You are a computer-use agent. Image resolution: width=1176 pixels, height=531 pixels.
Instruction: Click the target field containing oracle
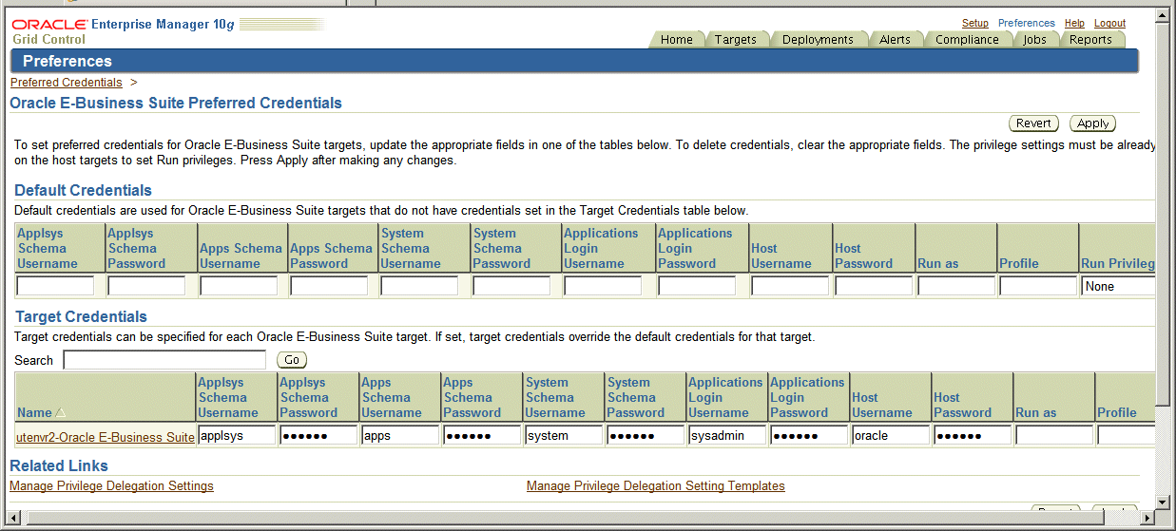[891, 436]
